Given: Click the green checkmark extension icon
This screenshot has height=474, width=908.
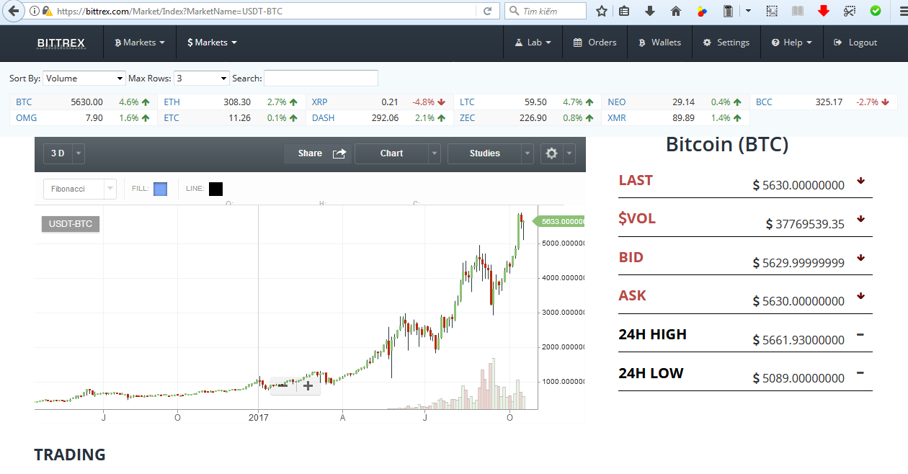Looking at the screenshot, I should 876,11.
